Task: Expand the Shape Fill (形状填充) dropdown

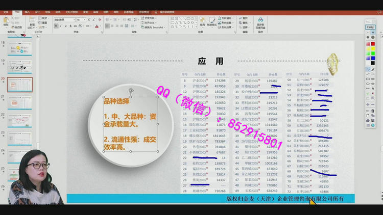Action: (x=225, y=18)
